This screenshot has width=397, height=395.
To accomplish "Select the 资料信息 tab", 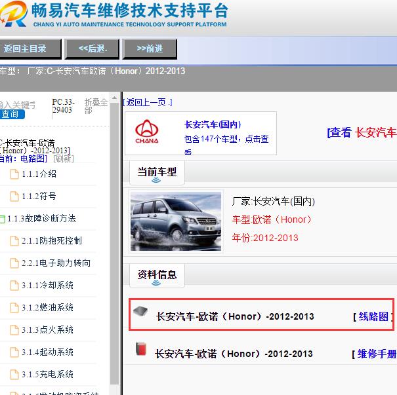I will [x=157, y=275].
